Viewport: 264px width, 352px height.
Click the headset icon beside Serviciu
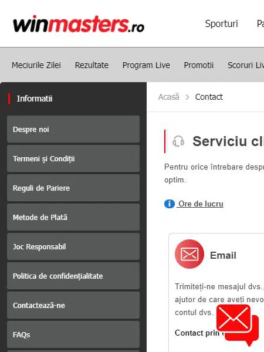(x=178, y=141)
